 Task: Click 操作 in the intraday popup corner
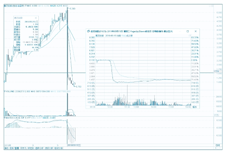coord(195,107)
